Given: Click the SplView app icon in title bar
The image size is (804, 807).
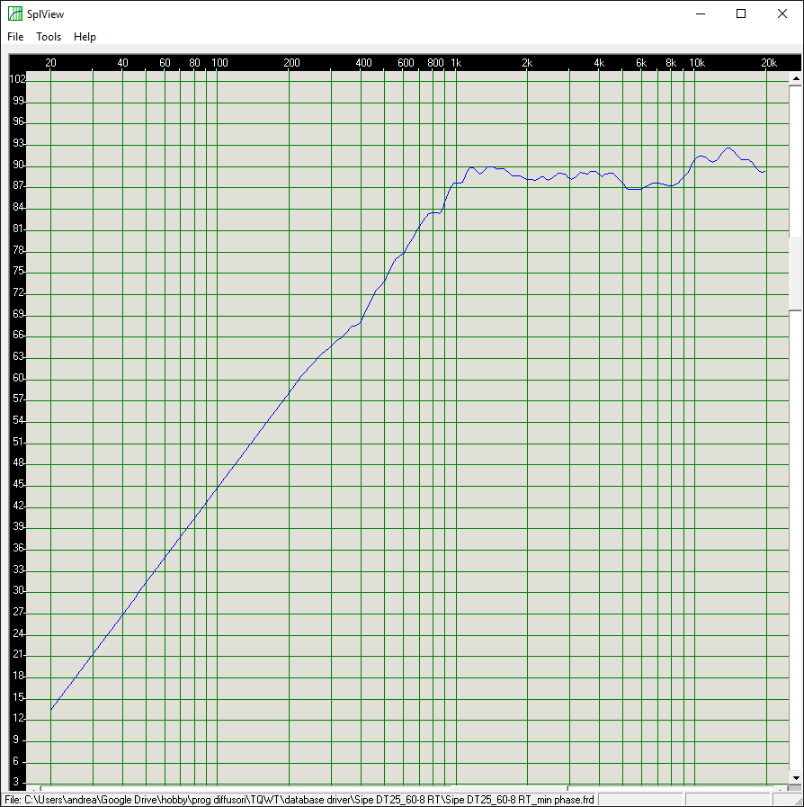Looking at the screenshot, I should click(15, 13).
